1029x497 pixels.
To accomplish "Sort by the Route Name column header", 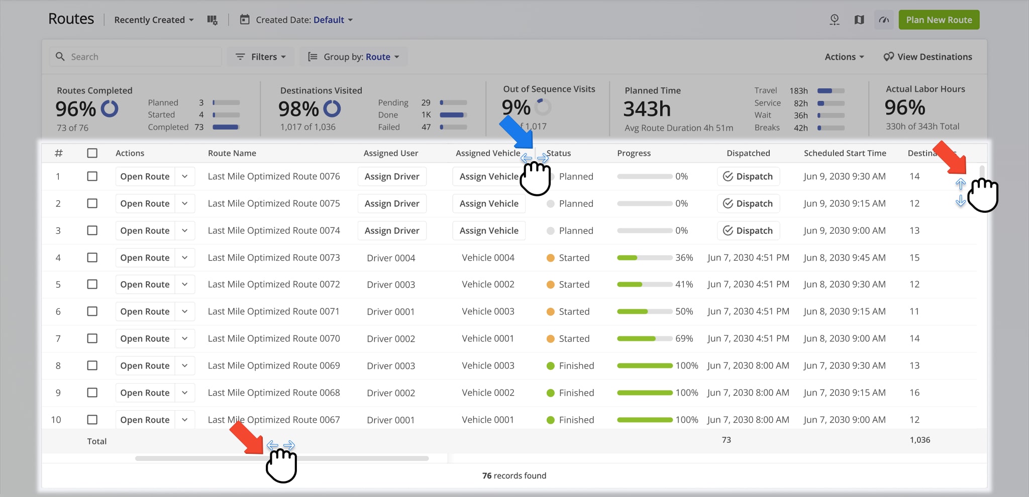I will [232, 153].
